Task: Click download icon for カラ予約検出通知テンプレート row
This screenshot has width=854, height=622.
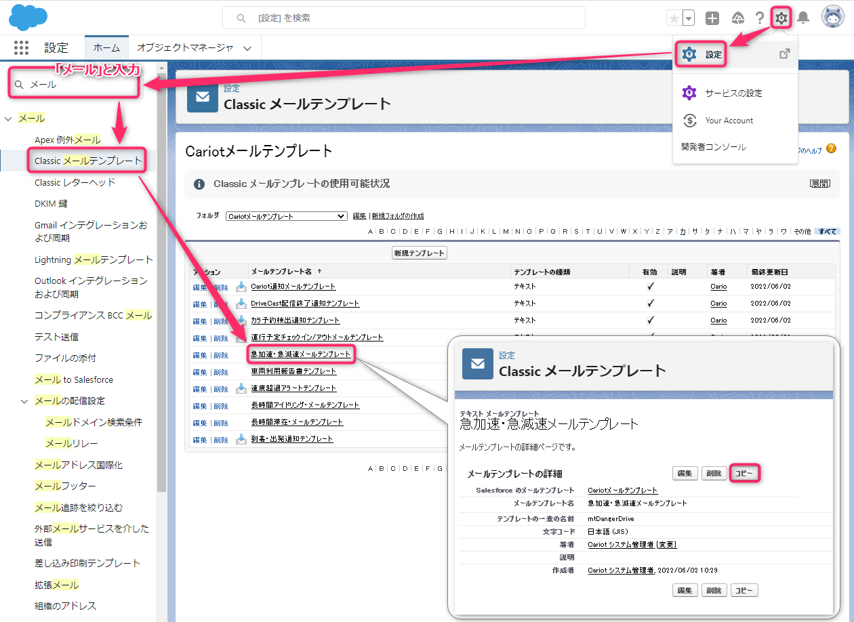Action: [241, 320]
